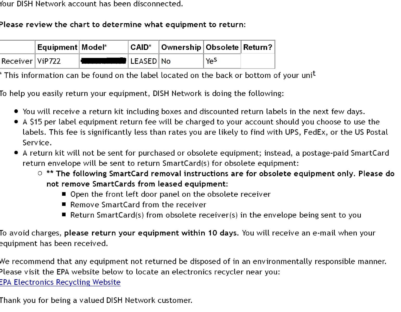Viewport: 401px width, 312px height.
Task: Click the Obsolete column header
Action: click(x=222, y=47)
